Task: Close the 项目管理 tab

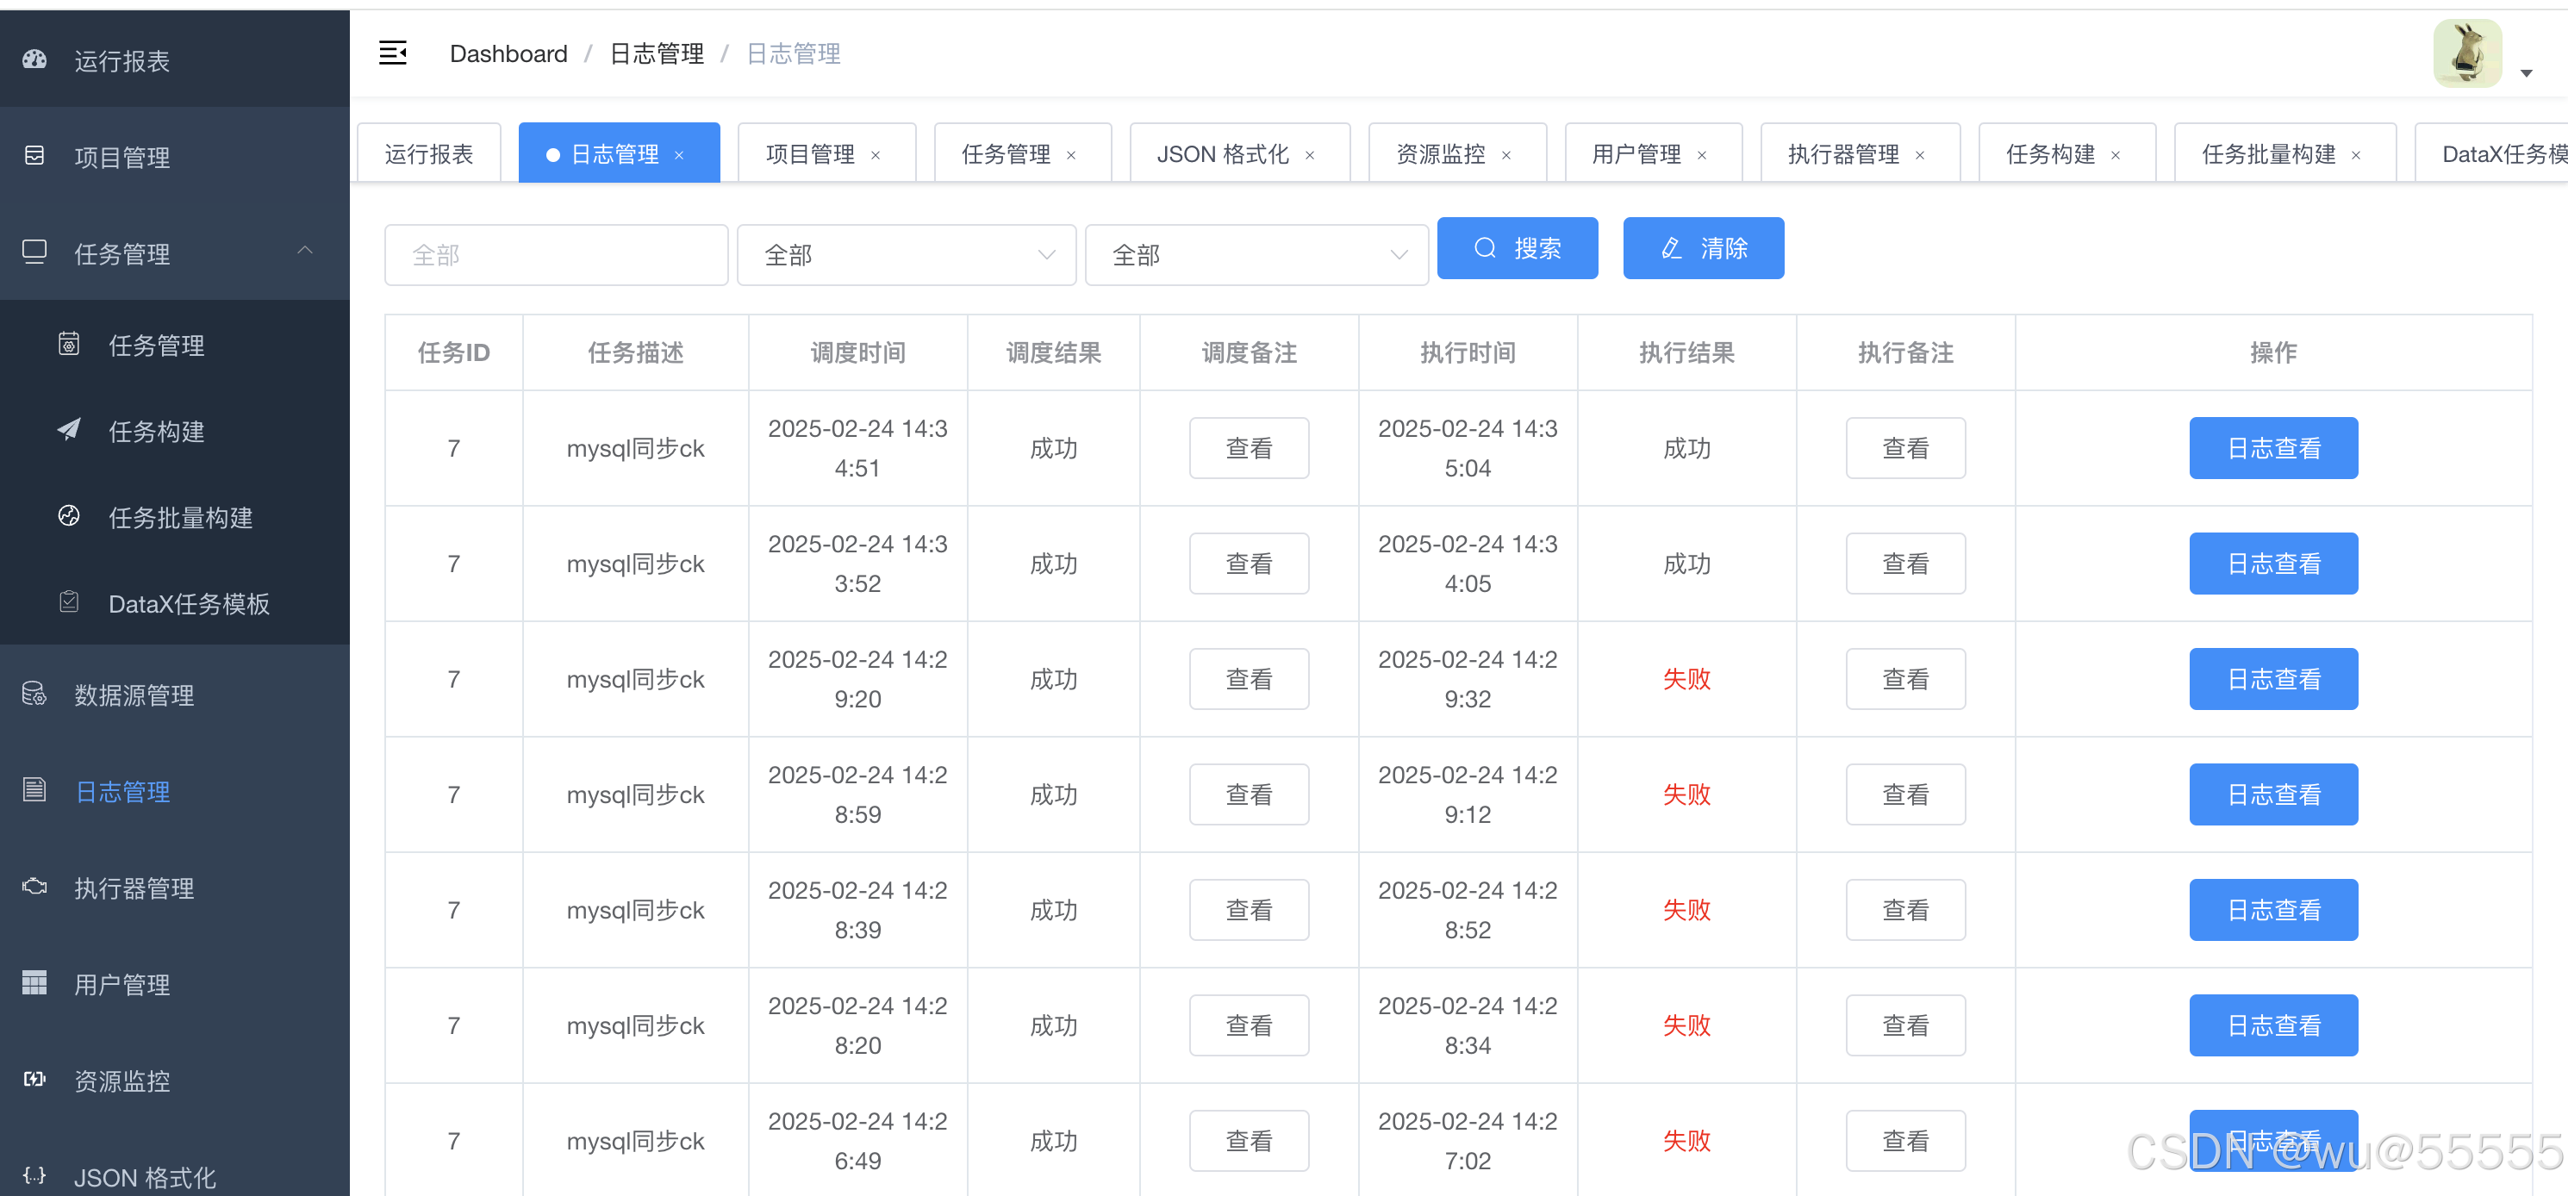Action: [876, 155]
